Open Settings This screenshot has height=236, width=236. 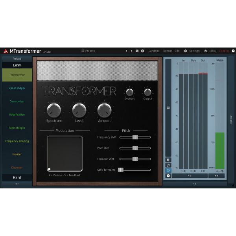pyautogui.click(x=194, y=51)
